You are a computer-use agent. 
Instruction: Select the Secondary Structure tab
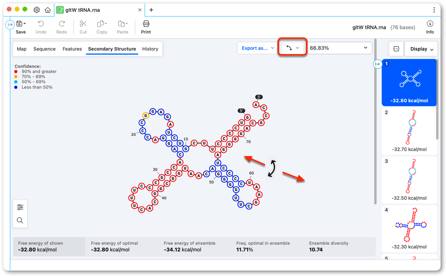click(x=112, y=49)
